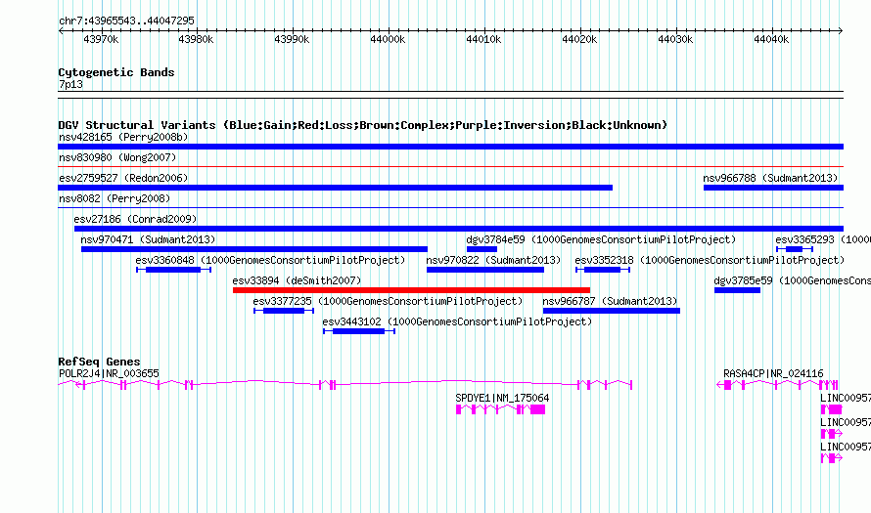Click the esv2759527 (Redon2006) gain bar

pyautogui.click(x=335, y=188)
